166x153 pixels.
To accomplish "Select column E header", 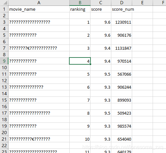I will [x=142, y=3].
